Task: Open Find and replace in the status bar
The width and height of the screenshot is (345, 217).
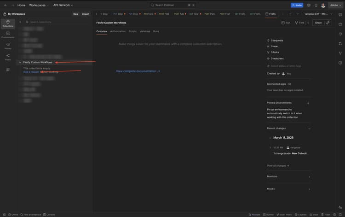Action: click(x=30, y=215)
